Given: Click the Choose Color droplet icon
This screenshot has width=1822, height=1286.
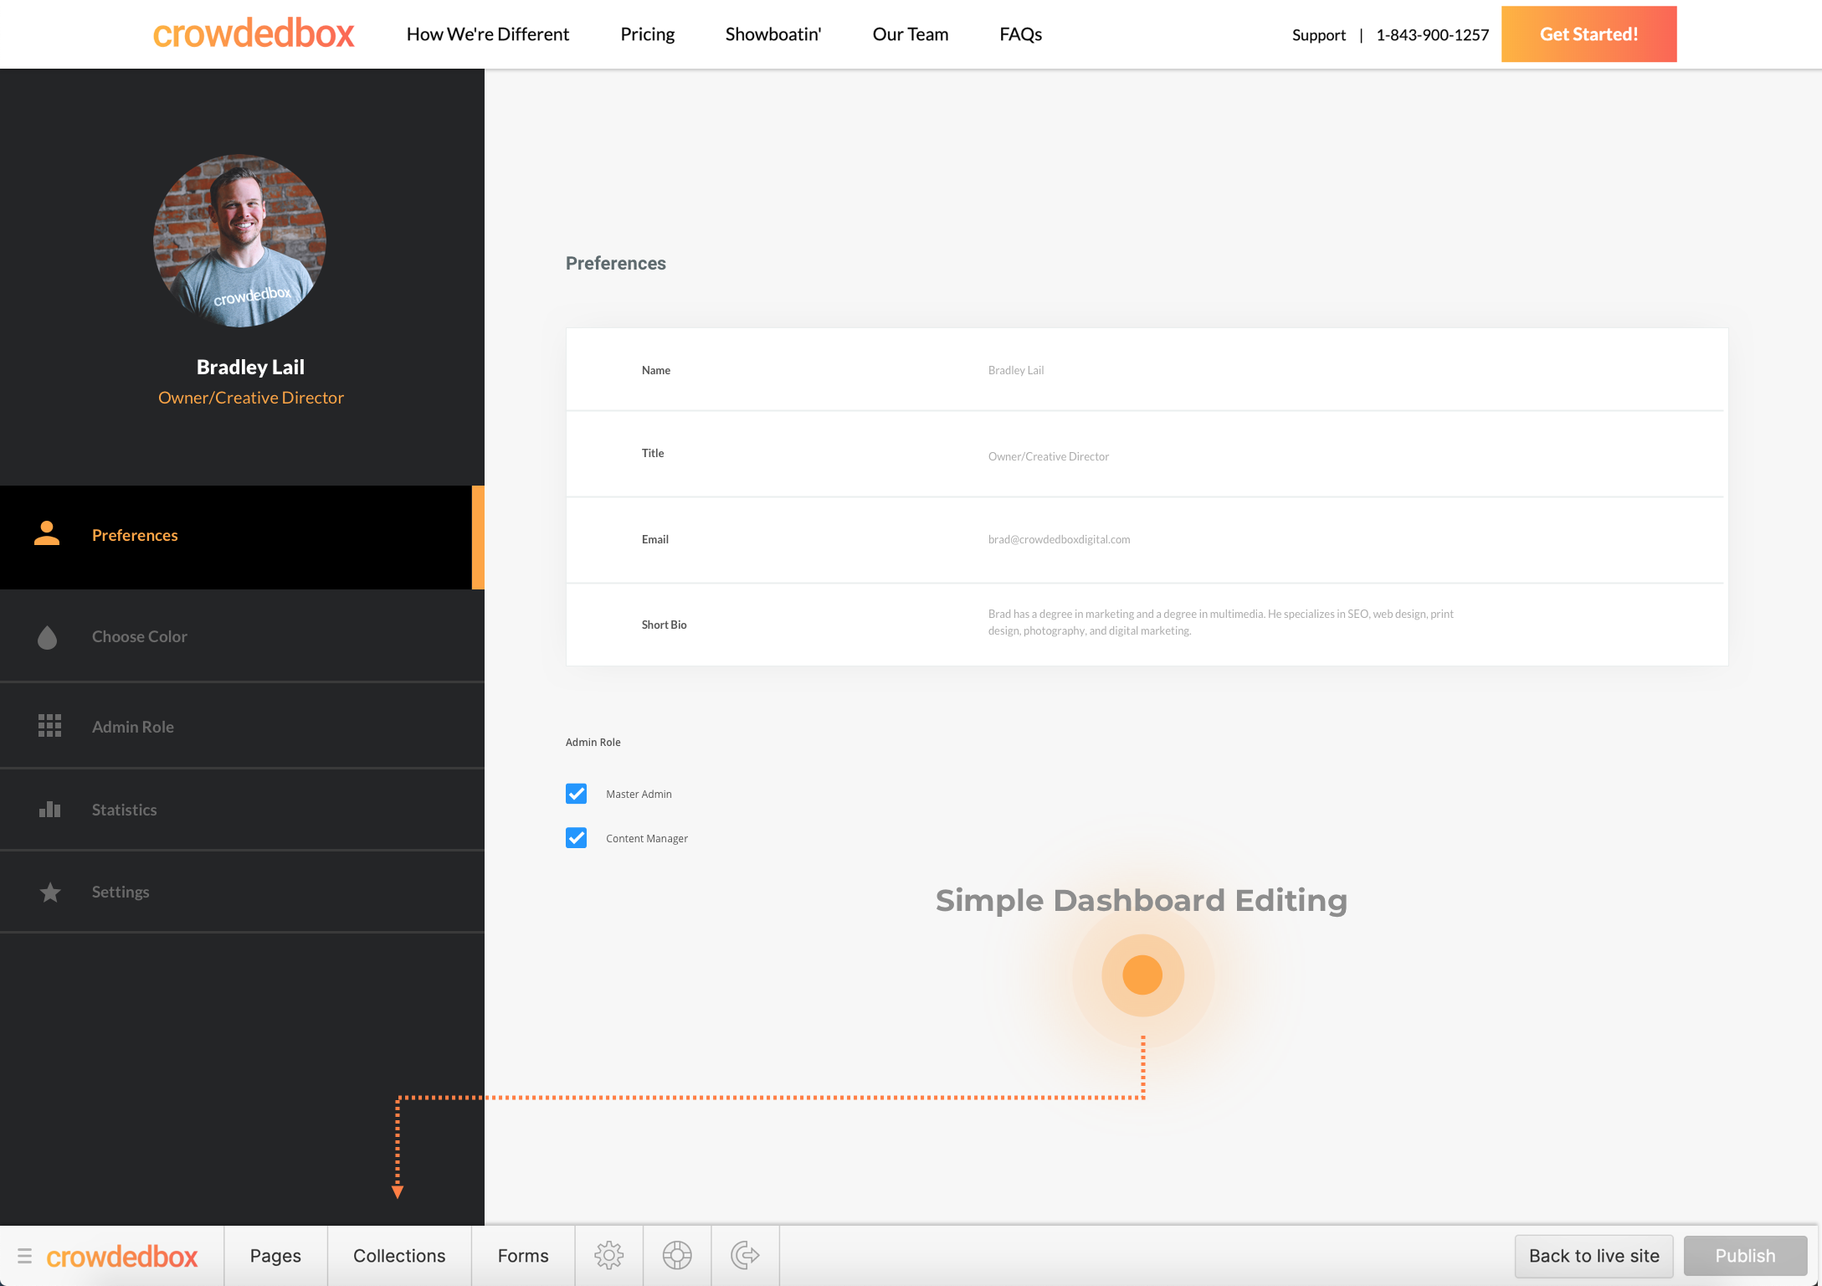Looking at the screenshot, I should 48,637.
